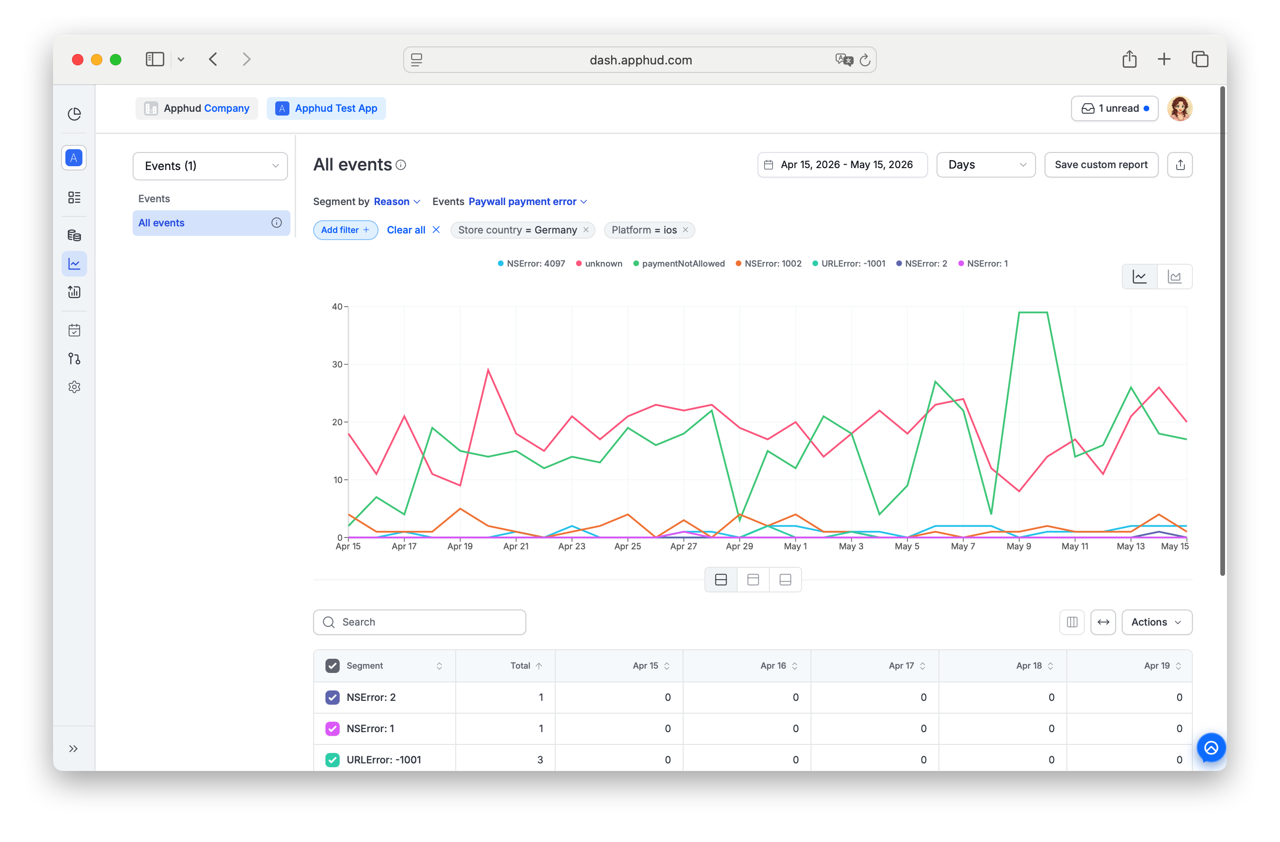This screenshot has height=842, width=1280.
Task: Expand the Events (1) dropdown
Action: 210,166
